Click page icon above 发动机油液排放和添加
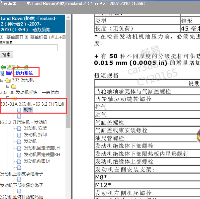 19,191
